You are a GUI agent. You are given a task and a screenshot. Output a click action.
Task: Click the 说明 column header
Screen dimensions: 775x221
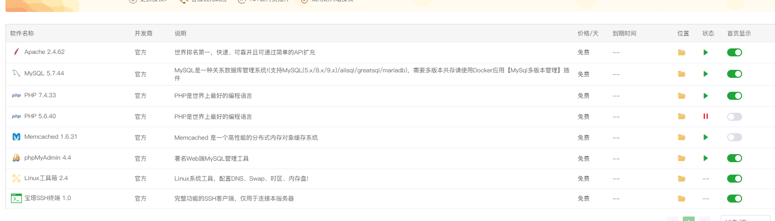point(180,33)
